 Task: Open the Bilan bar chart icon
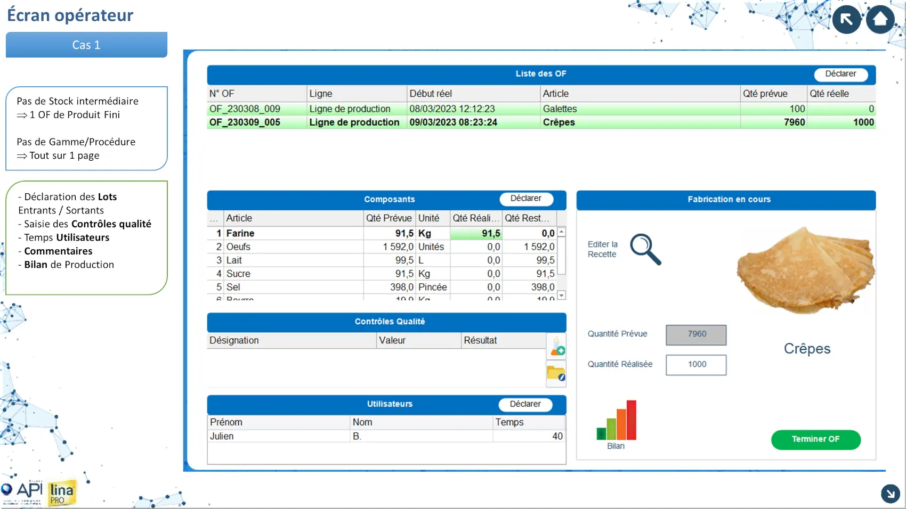point(616,421)
